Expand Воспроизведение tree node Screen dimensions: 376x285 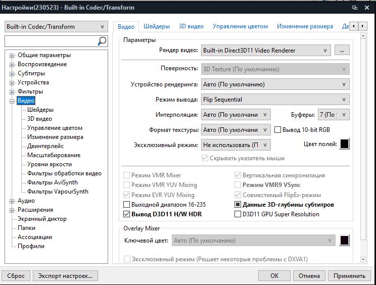pyautogui.click(x=12, y=65)
